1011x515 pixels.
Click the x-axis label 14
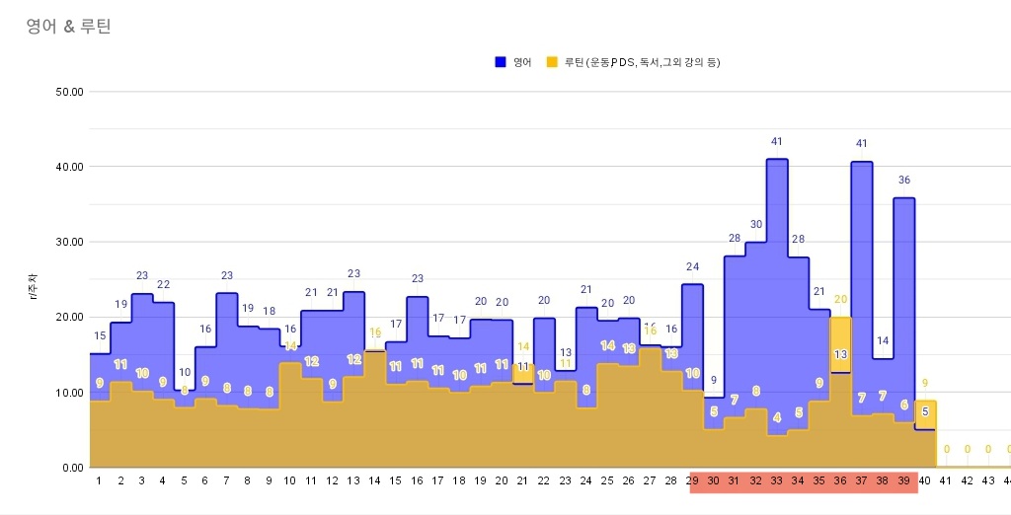(375, 480)
